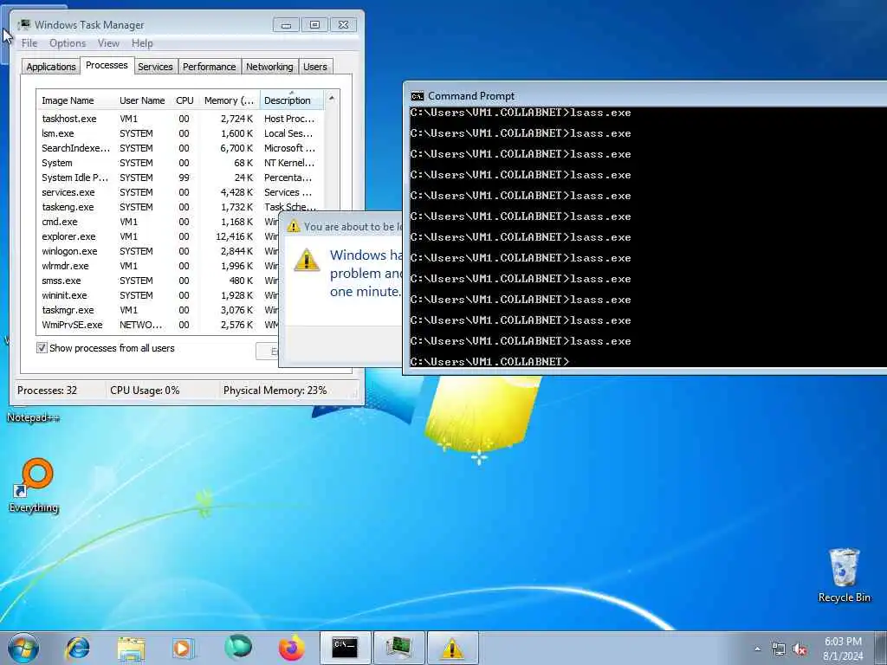Launch Internet Explorer from the taskbar
This screenshot has height=665, width=887.
click(x=77, y=648)
